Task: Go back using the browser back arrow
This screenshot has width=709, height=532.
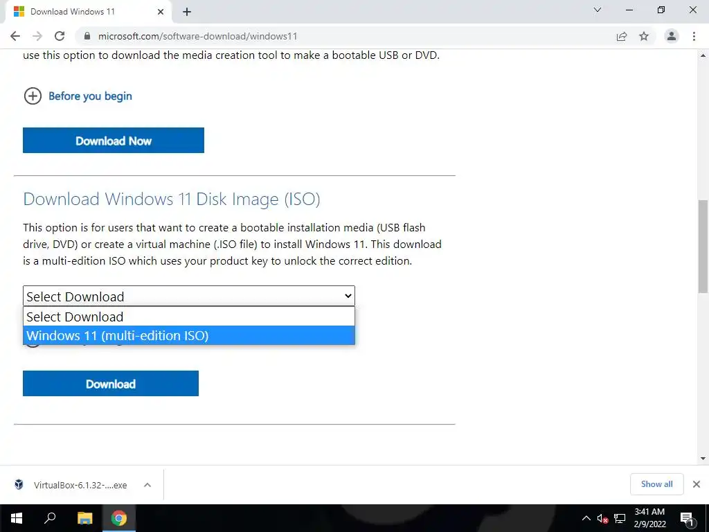Action: pos(15,36)
